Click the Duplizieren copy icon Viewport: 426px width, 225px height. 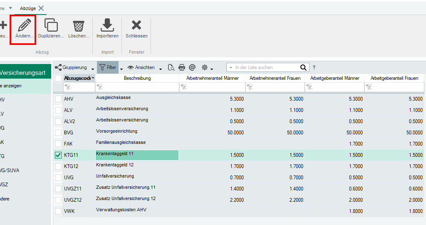[x=51, y=25]
